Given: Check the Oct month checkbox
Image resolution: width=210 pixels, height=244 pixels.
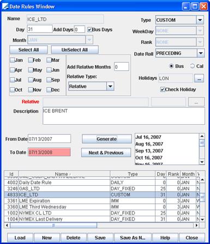Looking at the screenshot, I should [12, 90].
